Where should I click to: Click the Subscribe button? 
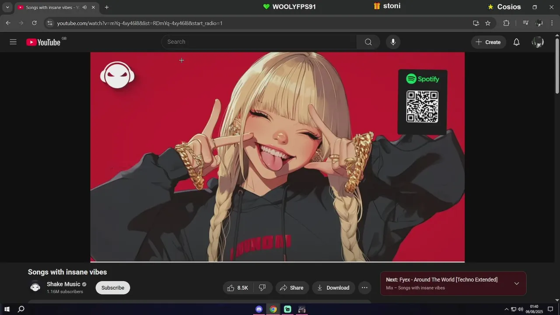pos(113,288)
